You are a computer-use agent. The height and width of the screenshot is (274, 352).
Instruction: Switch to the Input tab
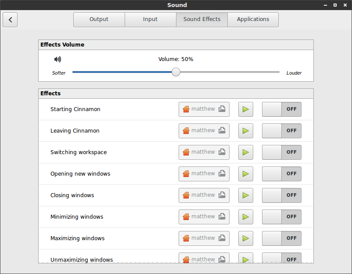coord(150,19)
